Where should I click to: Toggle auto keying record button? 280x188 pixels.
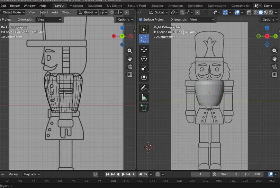95,174
